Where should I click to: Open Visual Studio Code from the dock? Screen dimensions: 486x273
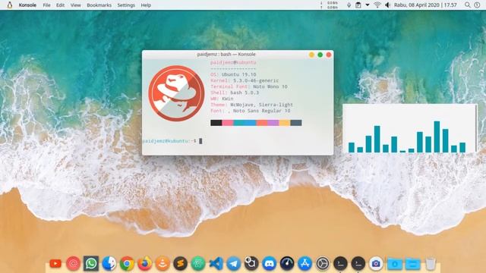coord(216,263)
